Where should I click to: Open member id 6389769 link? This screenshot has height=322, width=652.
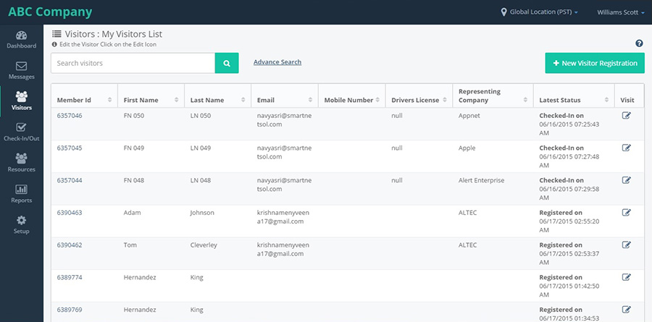point(70,310)
